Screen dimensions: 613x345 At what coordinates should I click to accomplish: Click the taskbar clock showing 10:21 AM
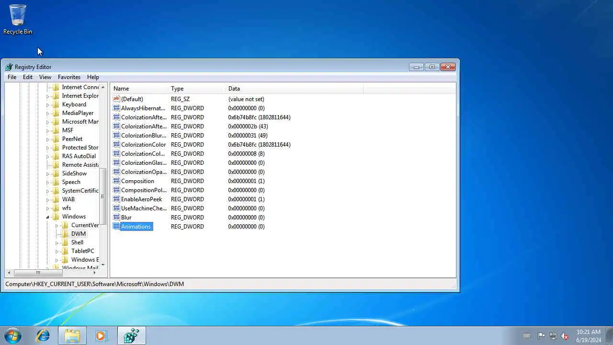tap(589, 336)
